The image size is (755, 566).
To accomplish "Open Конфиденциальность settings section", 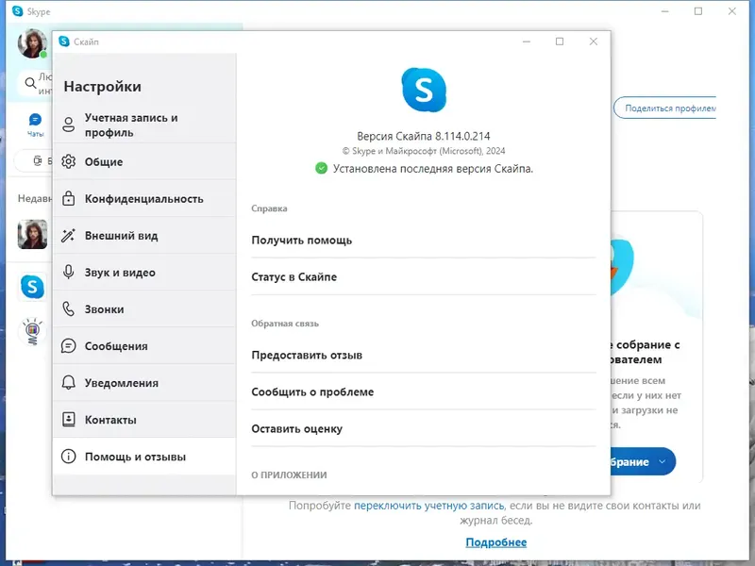I will click(144, 198).
